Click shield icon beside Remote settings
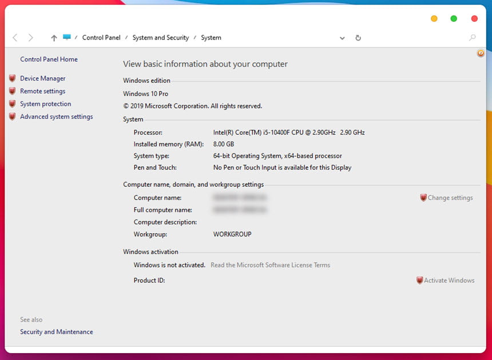 click(12, 91)
